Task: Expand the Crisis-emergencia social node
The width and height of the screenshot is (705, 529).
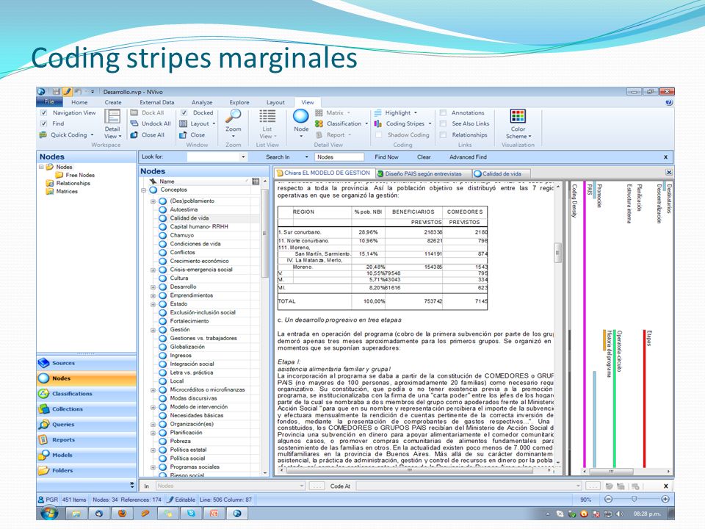Action: (153, 270)
